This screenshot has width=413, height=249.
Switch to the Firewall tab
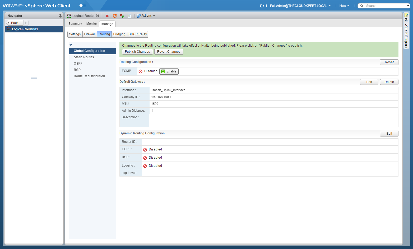click(x=90, y=34)
